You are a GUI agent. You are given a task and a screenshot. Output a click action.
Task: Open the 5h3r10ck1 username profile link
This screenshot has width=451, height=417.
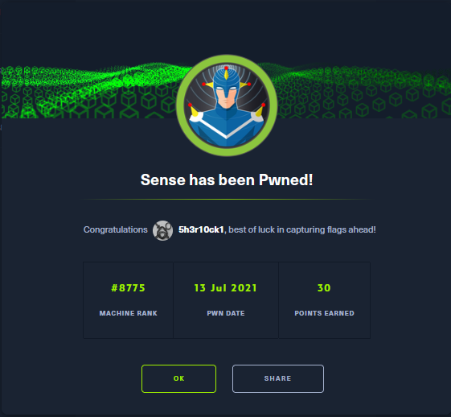pos(201,229)
